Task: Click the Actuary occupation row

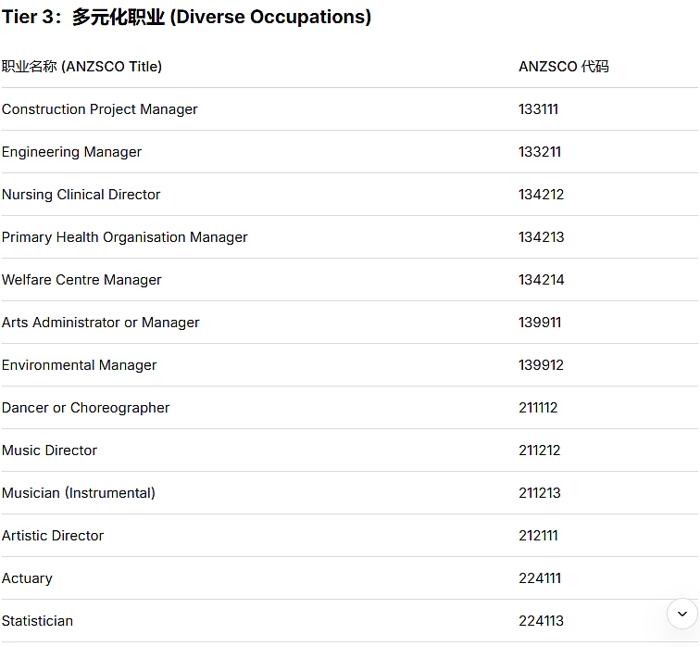Action: [x=350, y=578]
